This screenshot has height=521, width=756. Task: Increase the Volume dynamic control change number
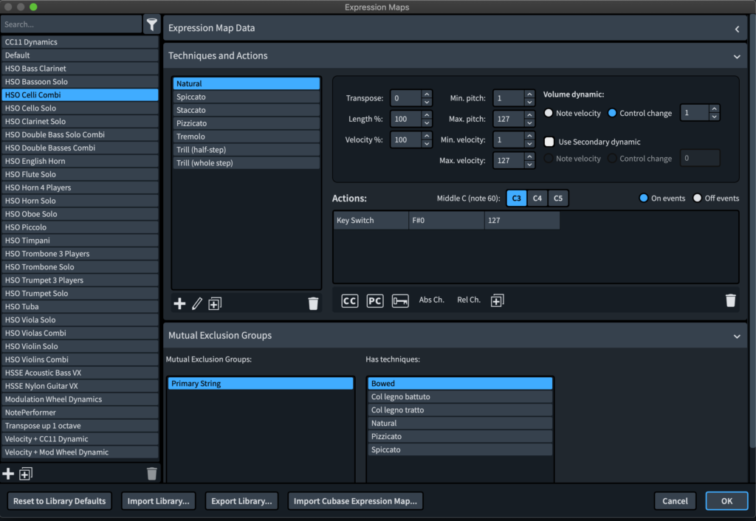point(715,109)
